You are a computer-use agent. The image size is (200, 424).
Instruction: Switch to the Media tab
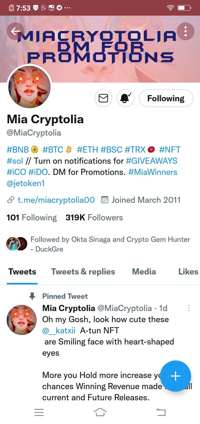tap(144, 272)
